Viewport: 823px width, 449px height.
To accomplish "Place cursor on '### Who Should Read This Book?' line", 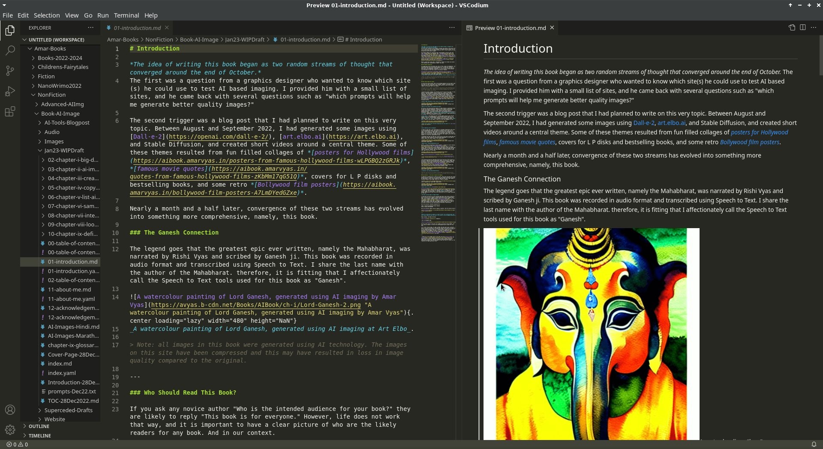I will pyautogui.click(x=183, y=393).
